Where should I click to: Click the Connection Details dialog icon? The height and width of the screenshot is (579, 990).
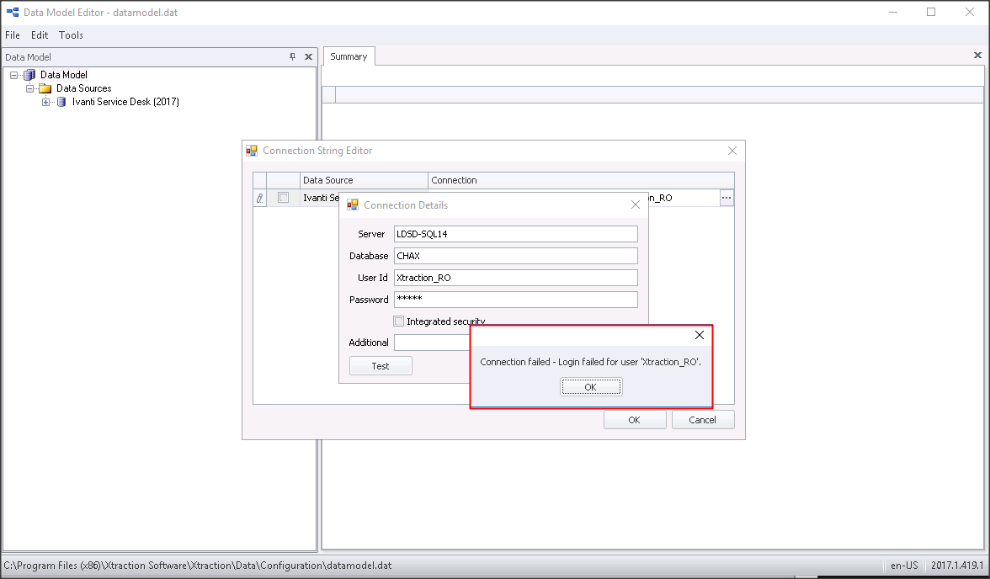pos(353,205)
